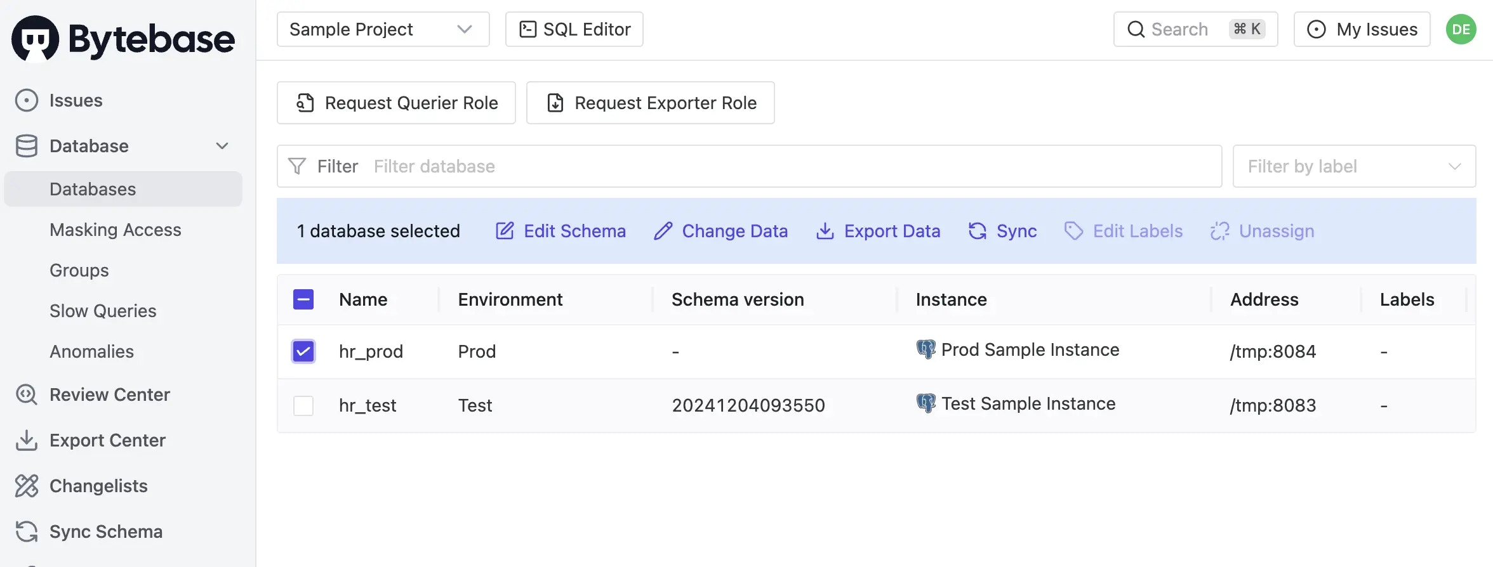
Task: Click the Bytebase logo icon
Action: click(x=36, y=39)
